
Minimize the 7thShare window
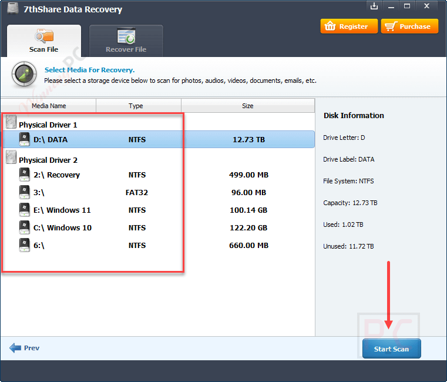coord(391,6)
